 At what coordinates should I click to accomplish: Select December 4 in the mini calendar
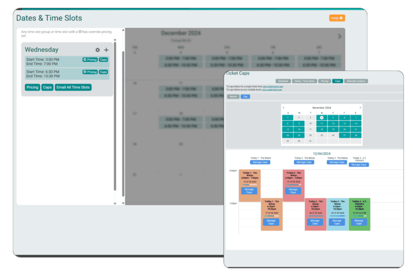click(322, 117)
